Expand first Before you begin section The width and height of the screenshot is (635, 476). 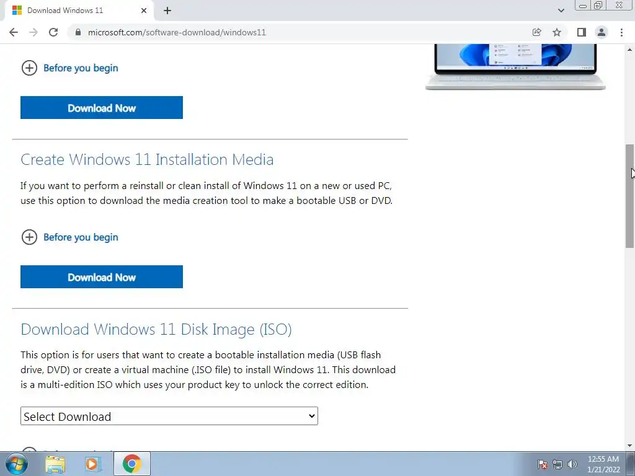69,68
